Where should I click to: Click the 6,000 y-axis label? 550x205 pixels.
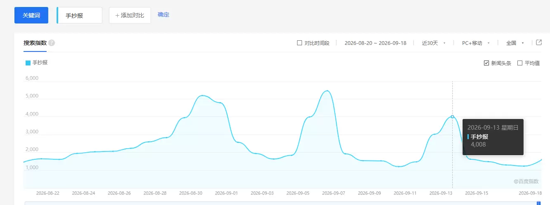pyautogui.click(x=32, y=78)
